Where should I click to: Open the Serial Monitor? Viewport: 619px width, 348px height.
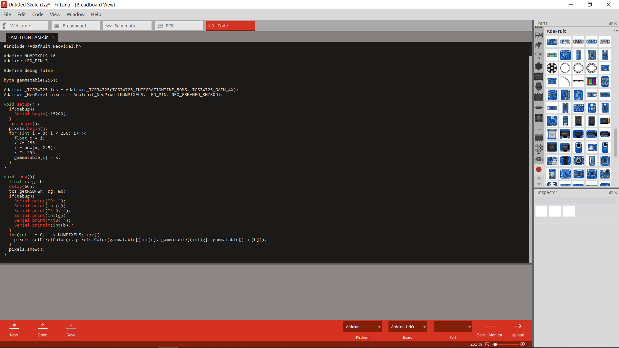489,330
